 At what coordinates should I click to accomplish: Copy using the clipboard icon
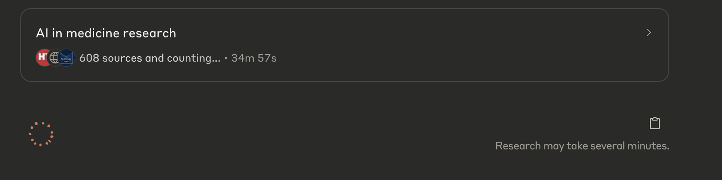click(655, 123)
